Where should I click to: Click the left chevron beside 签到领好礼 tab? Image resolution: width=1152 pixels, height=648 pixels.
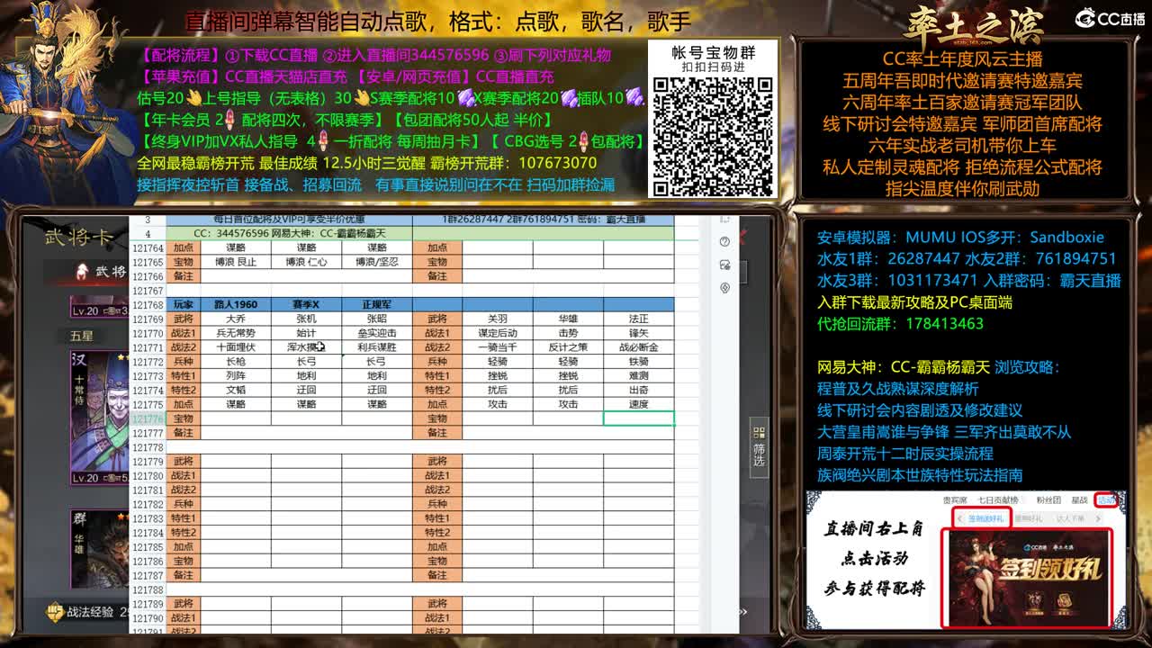[x=959, y=518]
